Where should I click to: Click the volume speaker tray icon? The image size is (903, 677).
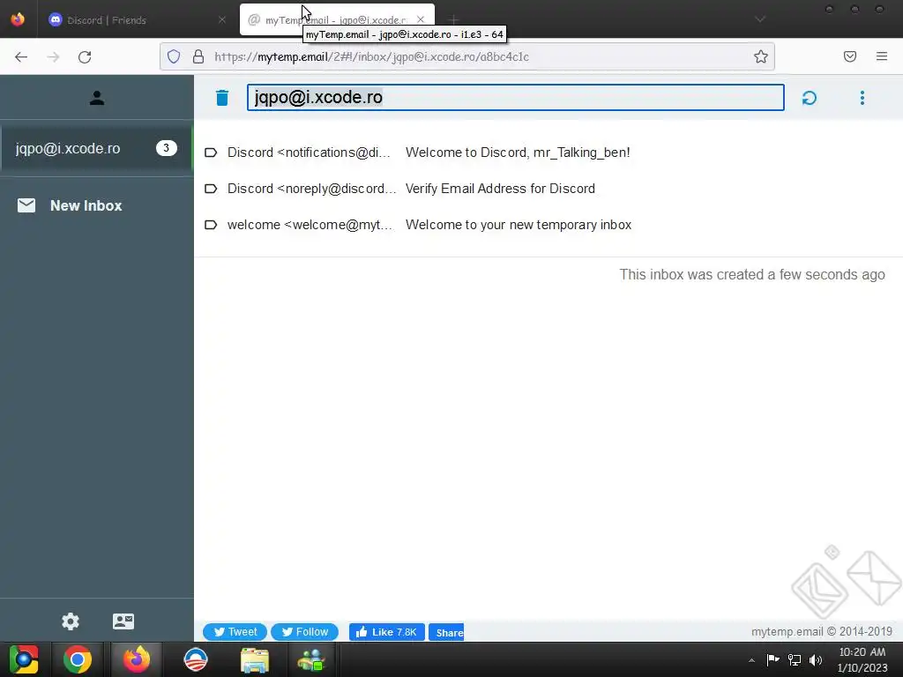point(816,659)
